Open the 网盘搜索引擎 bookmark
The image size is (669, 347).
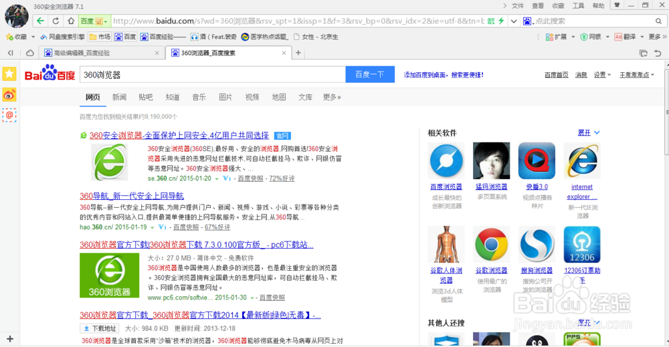point(63,37)
